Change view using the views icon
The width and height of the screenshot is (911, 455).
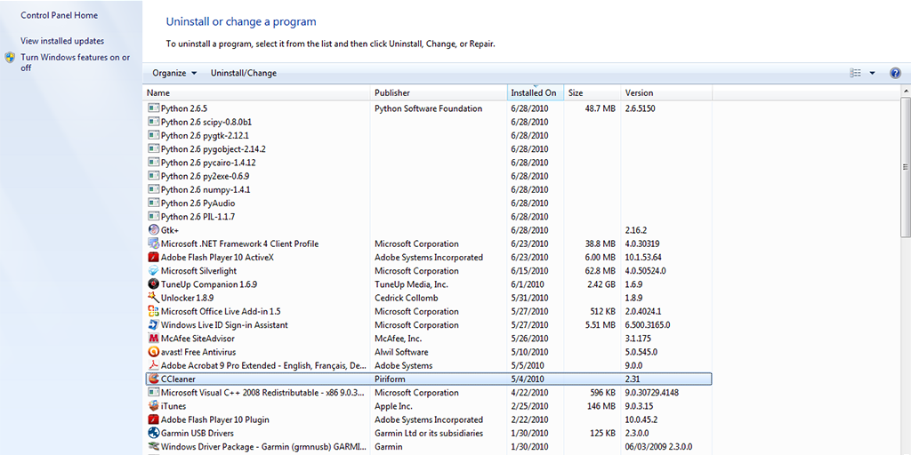point(856,73)
